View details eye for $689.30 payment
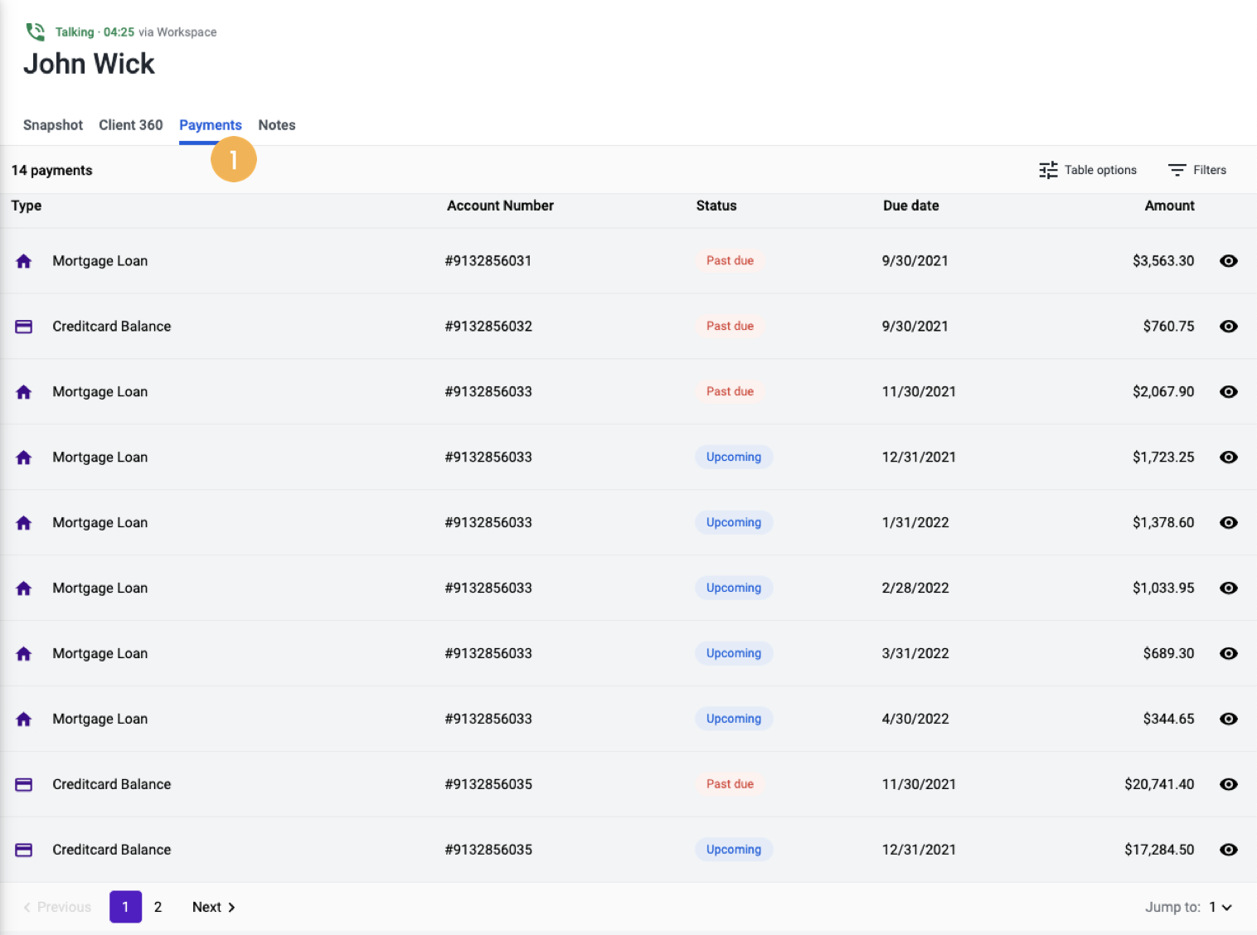Image resolution: width=1257 pixels, height=935 pixels. [1229, 654]
